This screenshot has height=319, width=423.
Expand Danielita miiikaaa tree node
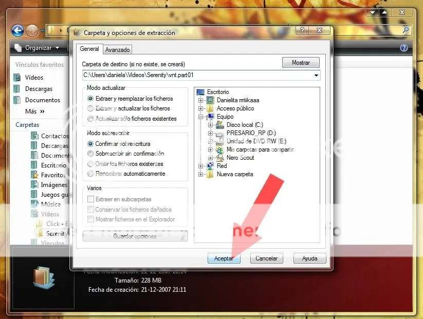point(200,100)
